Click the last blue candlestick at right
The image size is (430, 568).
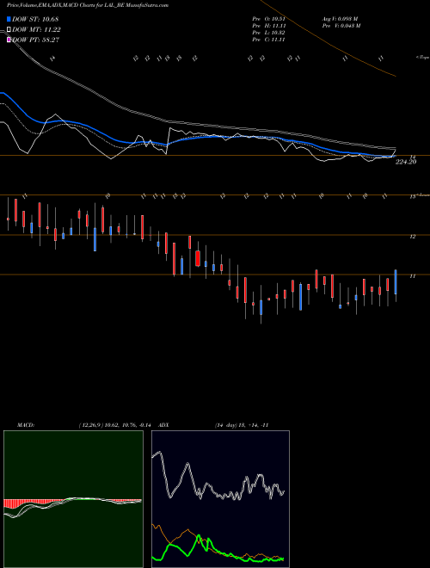(x=396, y=281)
